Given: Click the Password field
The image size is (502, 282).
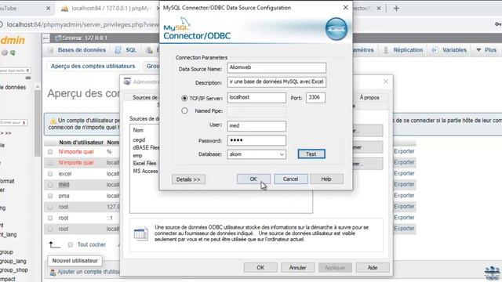Looking at the screenshot, I should [x=256, y=140].
